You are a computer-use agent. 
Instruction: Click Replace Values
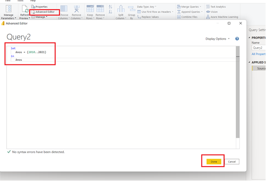click(148, 17)
